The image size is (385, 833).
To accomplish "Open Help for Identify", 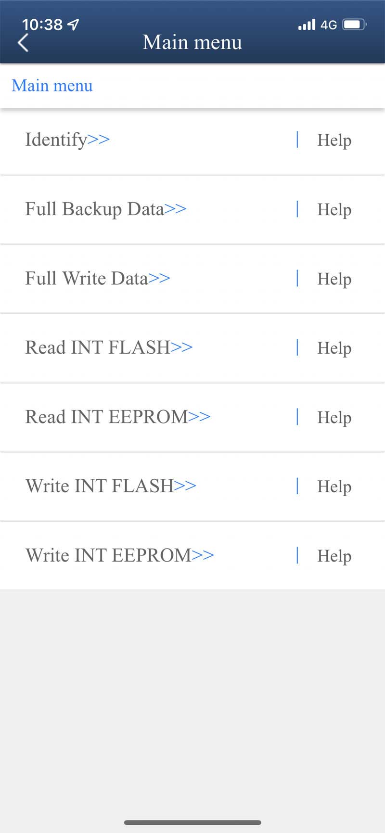I will (x=334, y=140).
